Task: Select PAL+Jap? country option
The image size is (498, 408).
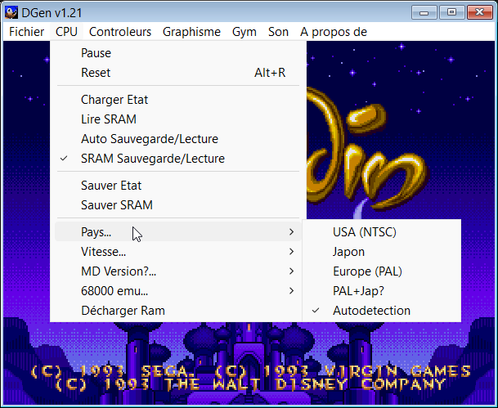Action: click(381, 291)
